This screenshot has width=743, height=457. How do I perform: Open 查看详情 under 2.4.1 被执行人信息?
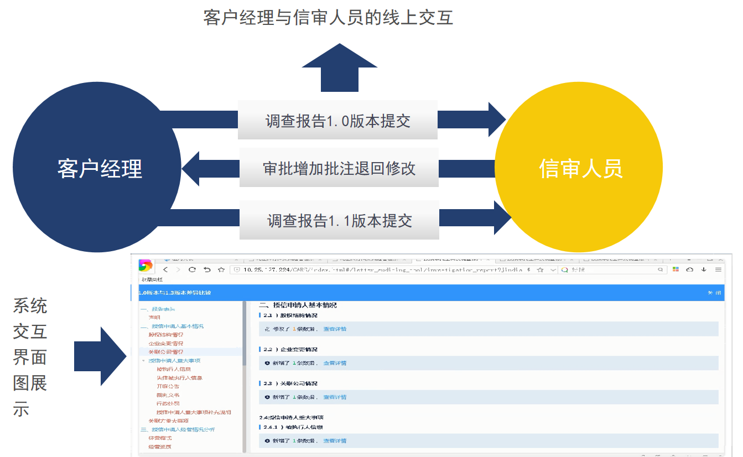pos(335,440)
